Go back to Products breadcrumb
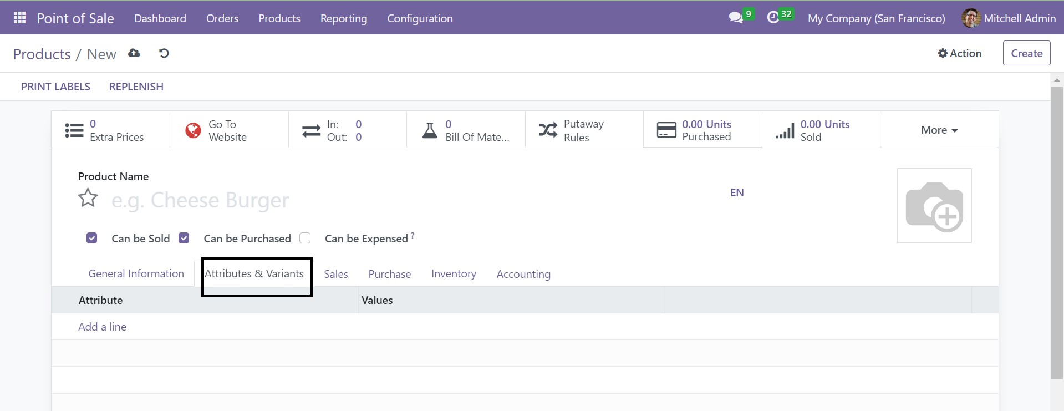 [x=42, y=54]
